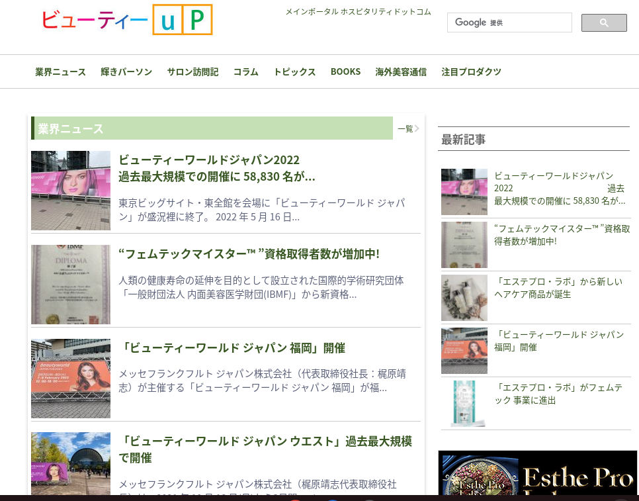This screenshot has width=639, height=501.
Task: Open the 一覧 list link with chevron
Action: point(408,129)
